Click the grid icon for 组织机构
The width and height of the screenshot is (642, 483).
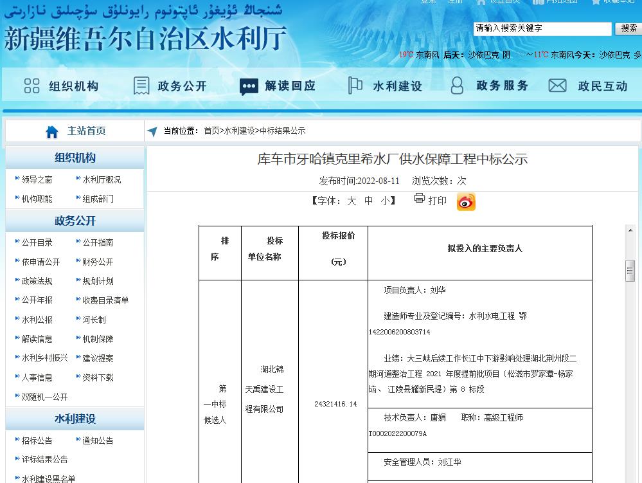30,84
